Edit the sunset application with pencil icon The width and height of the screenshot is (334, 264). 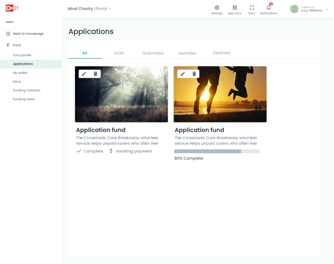coord(183,74)
